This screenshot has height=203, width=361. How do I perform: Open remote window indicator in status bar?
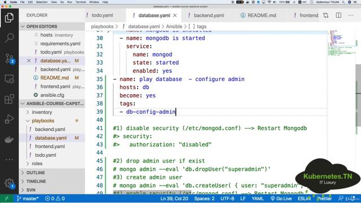pos(6,198)
